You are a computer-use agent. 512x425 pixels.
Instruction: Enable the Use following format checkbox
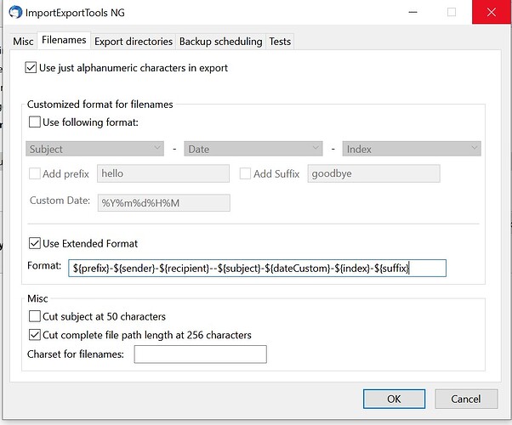point(35,122)
